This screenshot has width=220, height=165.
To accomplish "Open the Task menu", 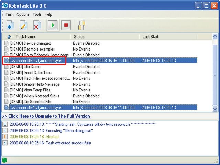I will coord(9,14).
